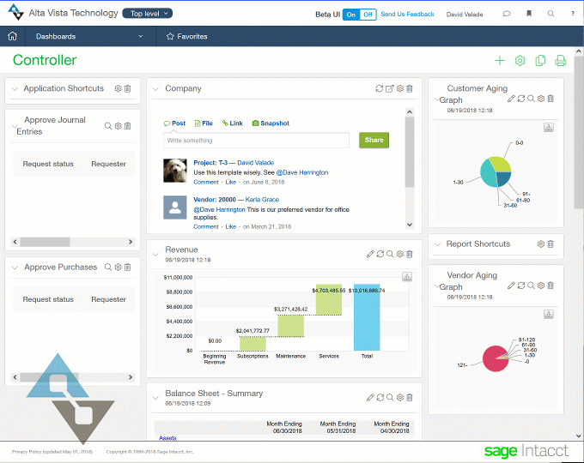Open bookmarks icon in header
The width and height of the screenshot is (584, 463).
click(x=529, y=14)
